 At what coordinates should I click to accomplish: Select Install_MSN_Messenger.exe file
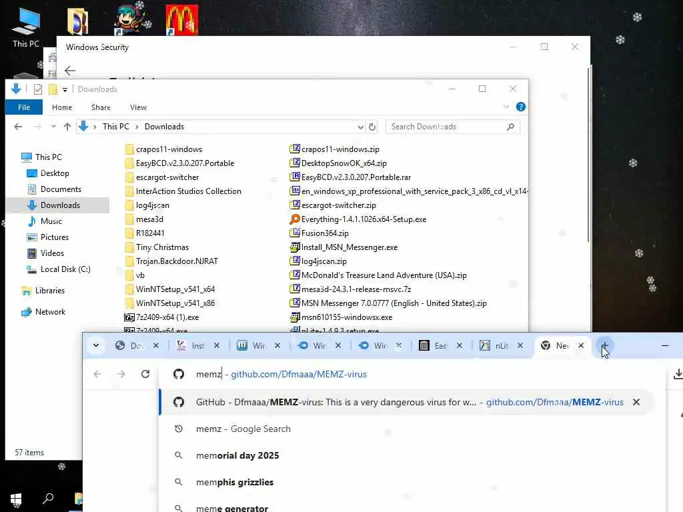coord(344,247)
